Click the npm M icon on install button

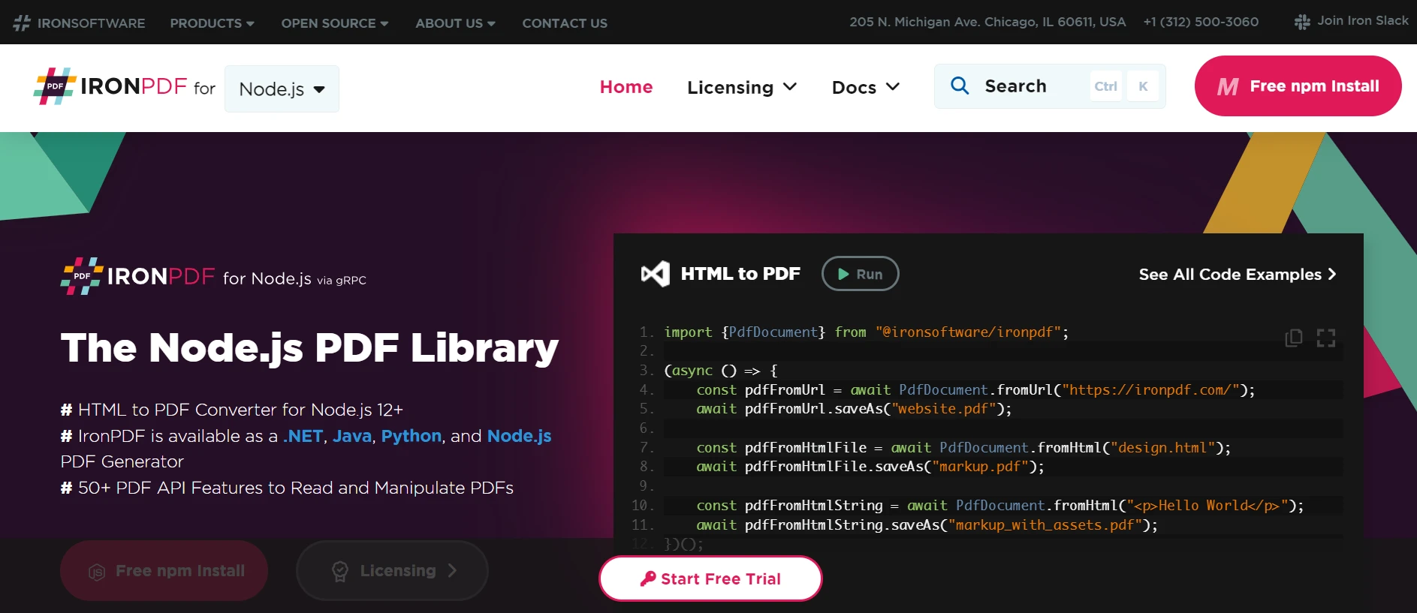[x=1227, y=87]
